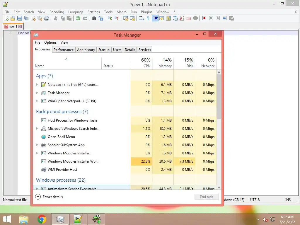Click the Folder as Workspace icon

(189, 18)
